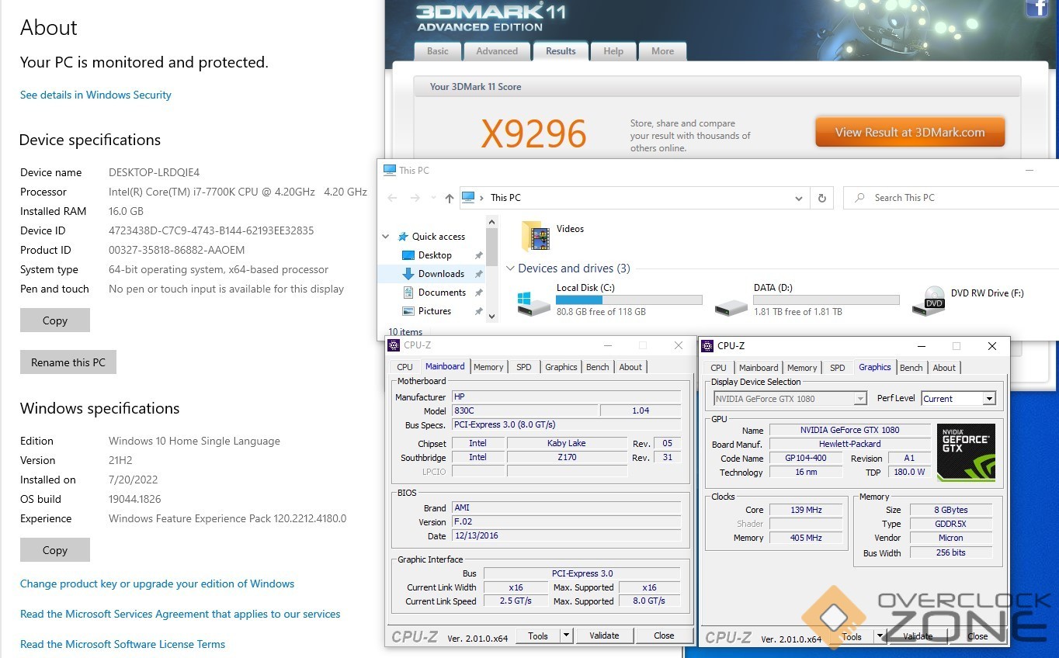Click the sidebar scroll down arrow in This PC
Screen dimensions: 1059x658
point(491,316)
